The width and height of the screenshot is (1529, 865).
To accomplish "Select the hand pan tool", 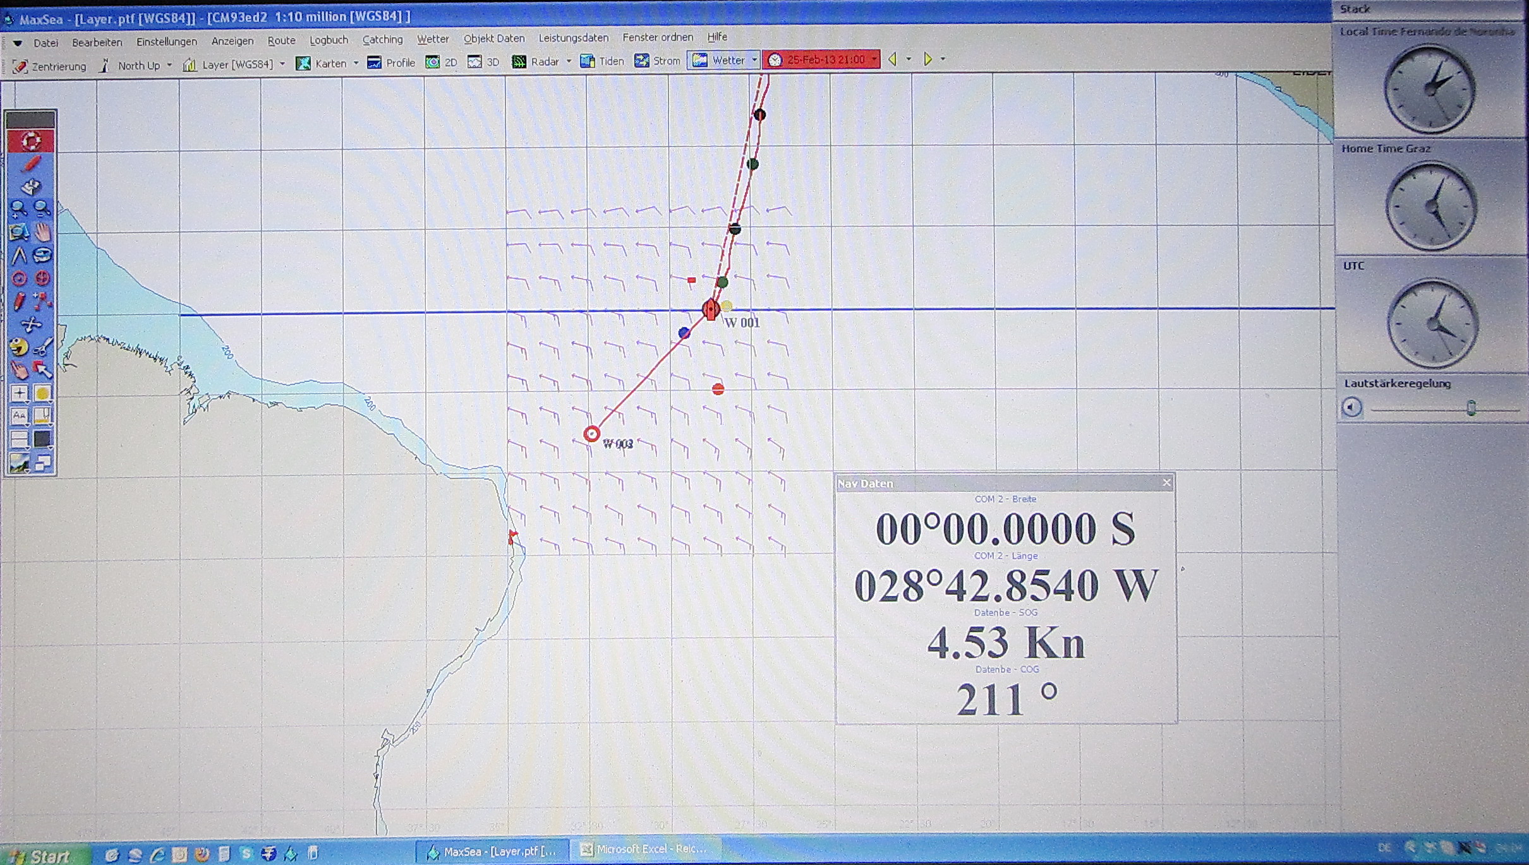I will tap(42, 232).
